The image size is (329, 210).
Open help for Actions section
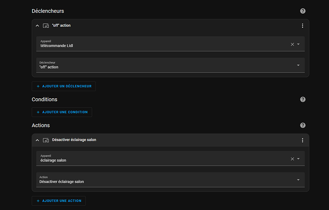coord(303,126)
